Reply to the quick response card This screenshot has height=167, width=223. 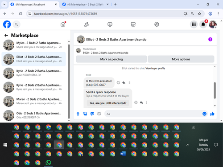[141, 102]
